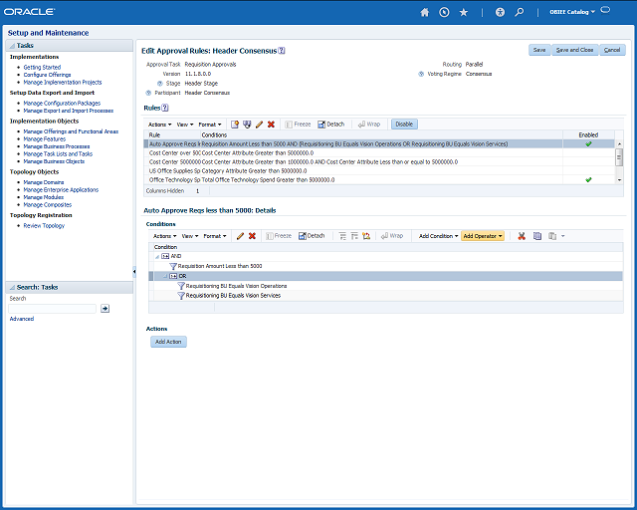Select Office Technology Spend rule row

tap(378, 179)
